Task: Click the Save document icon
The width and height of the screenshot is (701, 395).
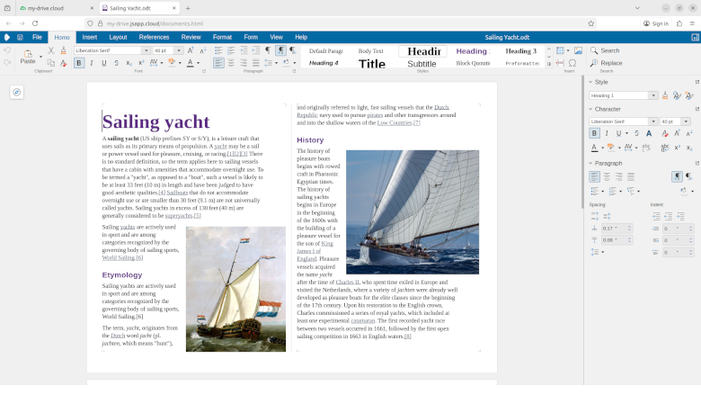Action: point(21,37)
